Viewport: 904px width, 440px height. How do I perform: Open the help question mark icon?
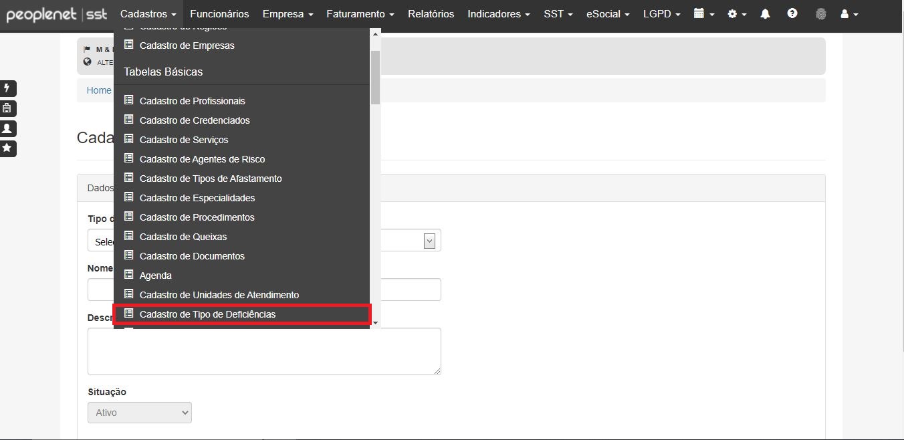coord(792,13)
